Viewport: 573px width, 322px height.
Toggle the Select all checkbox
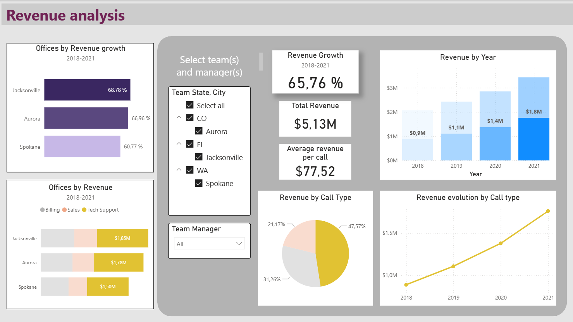tap(190, 105)
